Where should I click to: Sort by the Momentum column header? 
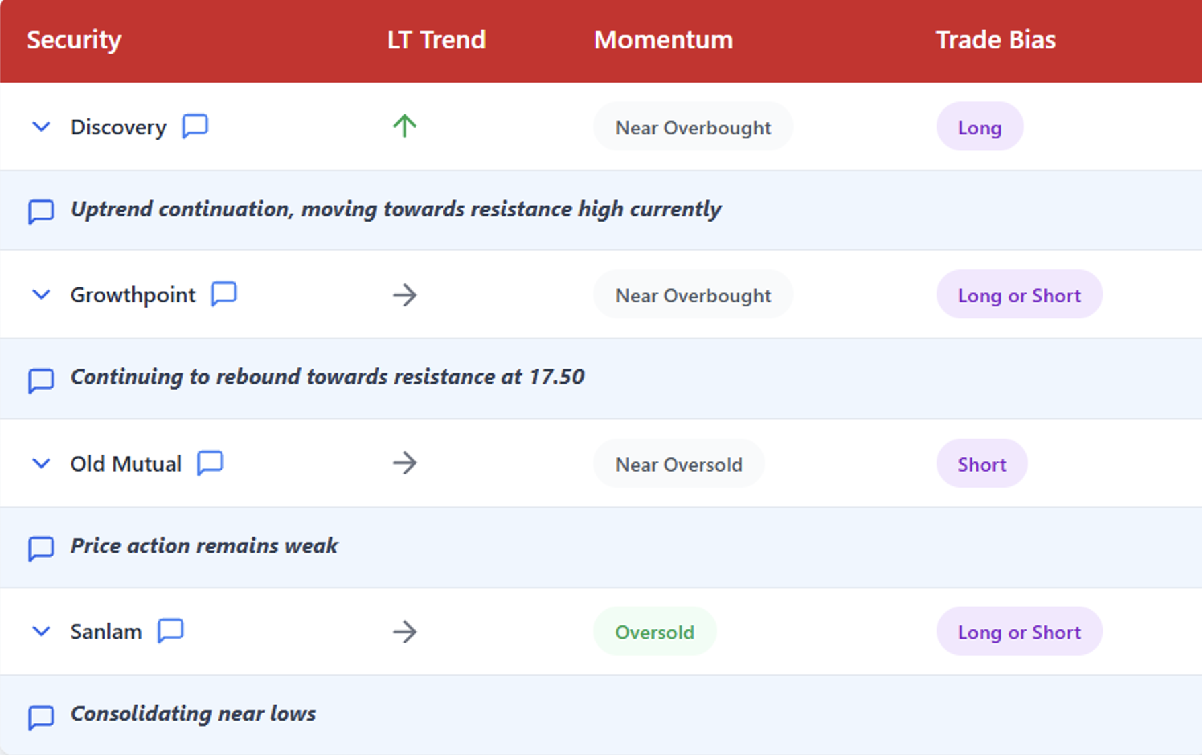663,40
